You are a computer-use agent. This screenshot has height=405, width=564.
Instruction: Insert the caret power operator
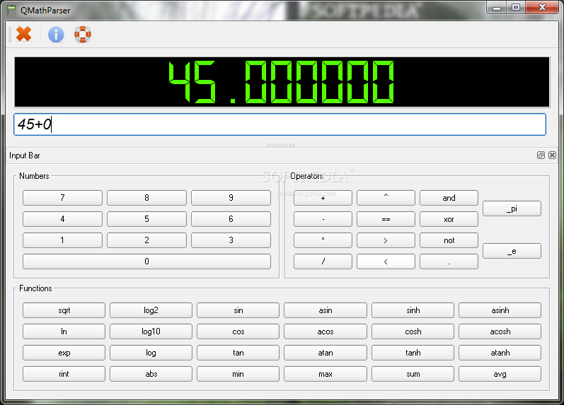click(386, 198)
